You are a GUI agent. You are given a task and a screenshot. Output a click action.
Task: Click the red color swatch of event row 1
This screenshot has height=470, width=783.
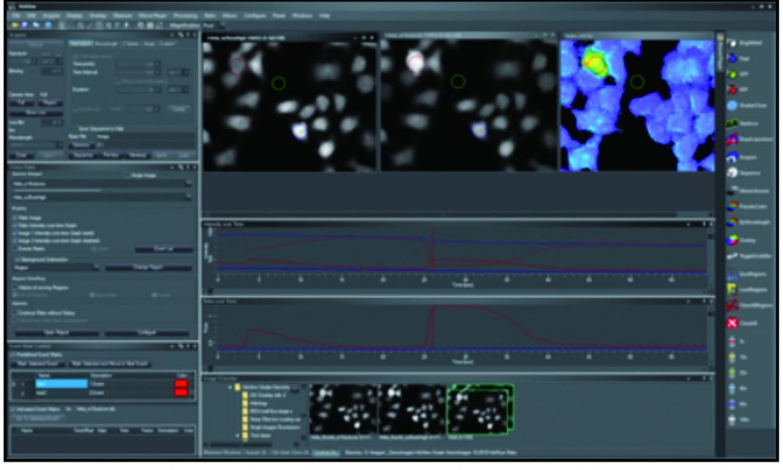(182, 384)
